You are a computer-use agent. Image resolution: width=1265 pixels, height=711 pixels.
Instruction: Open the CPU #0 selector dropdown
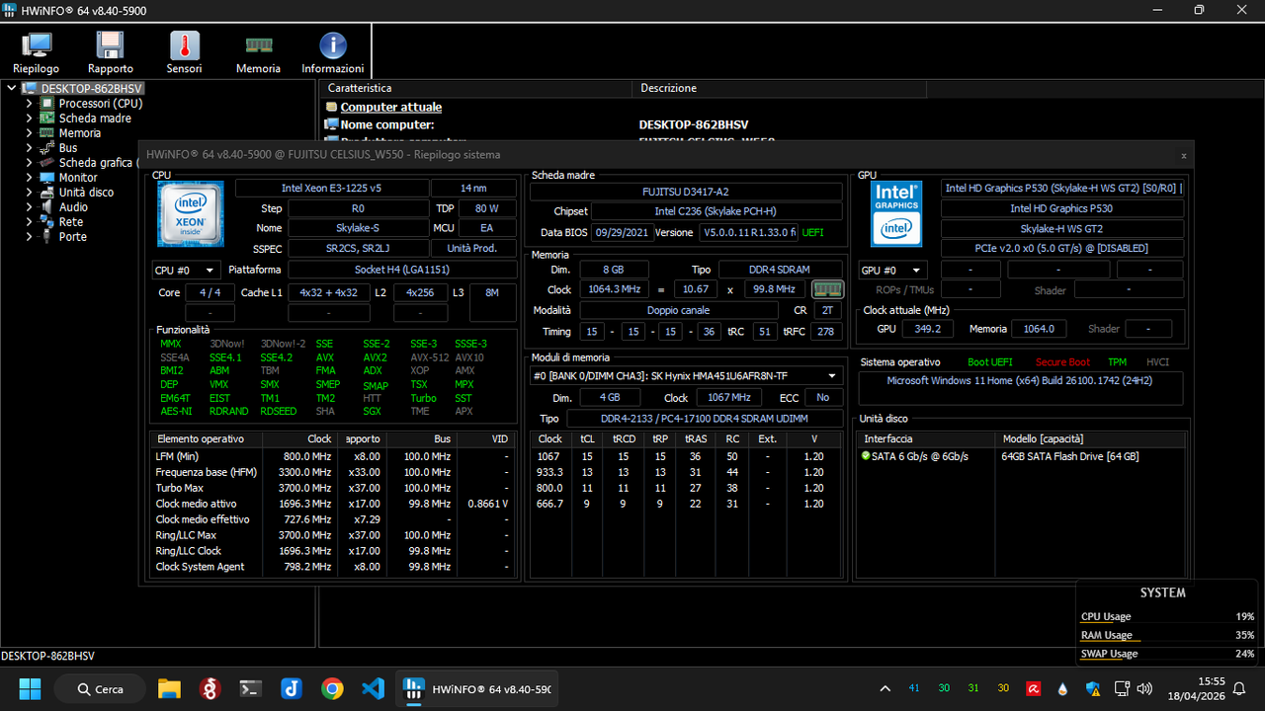(x=186, y=270)
